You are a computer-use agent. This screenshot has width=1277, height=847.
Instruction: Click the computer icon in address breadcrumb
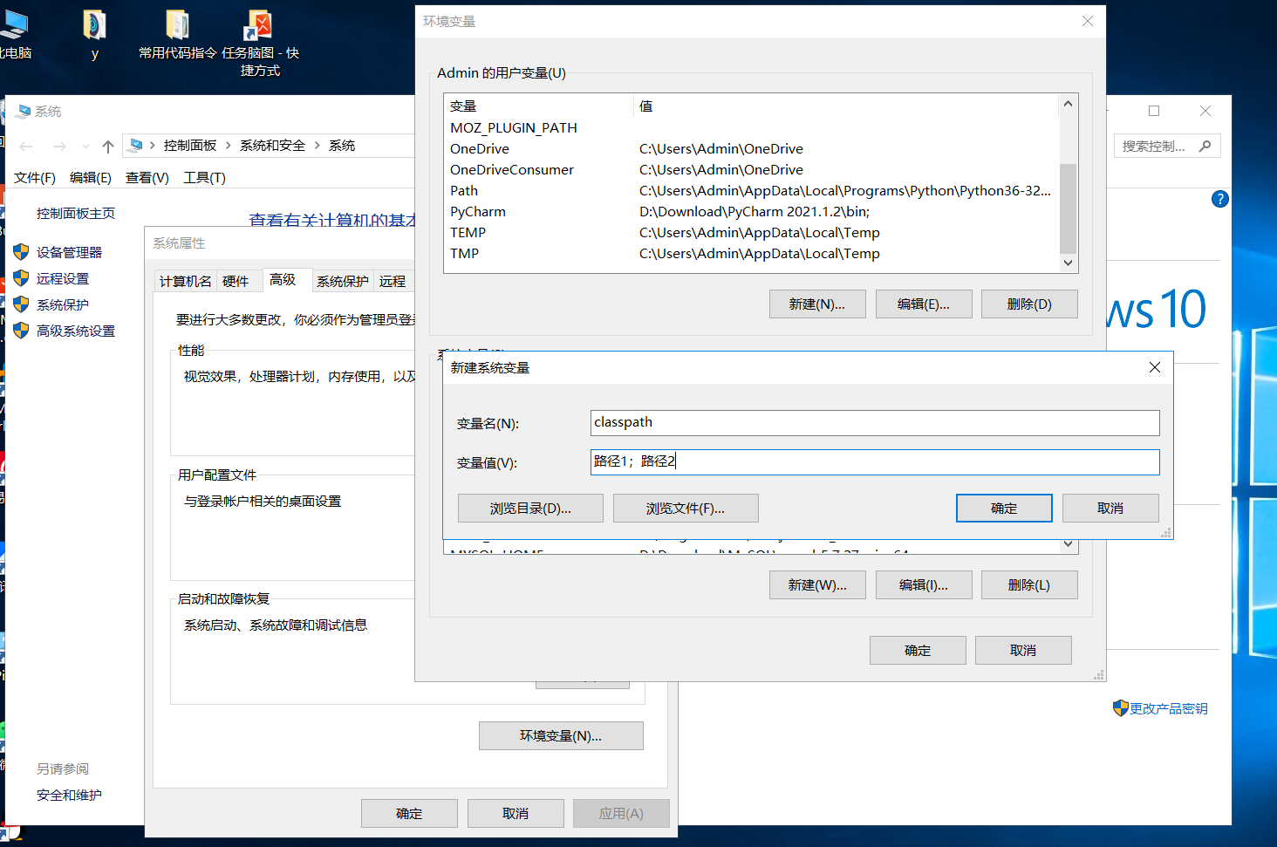click(136, 145)
